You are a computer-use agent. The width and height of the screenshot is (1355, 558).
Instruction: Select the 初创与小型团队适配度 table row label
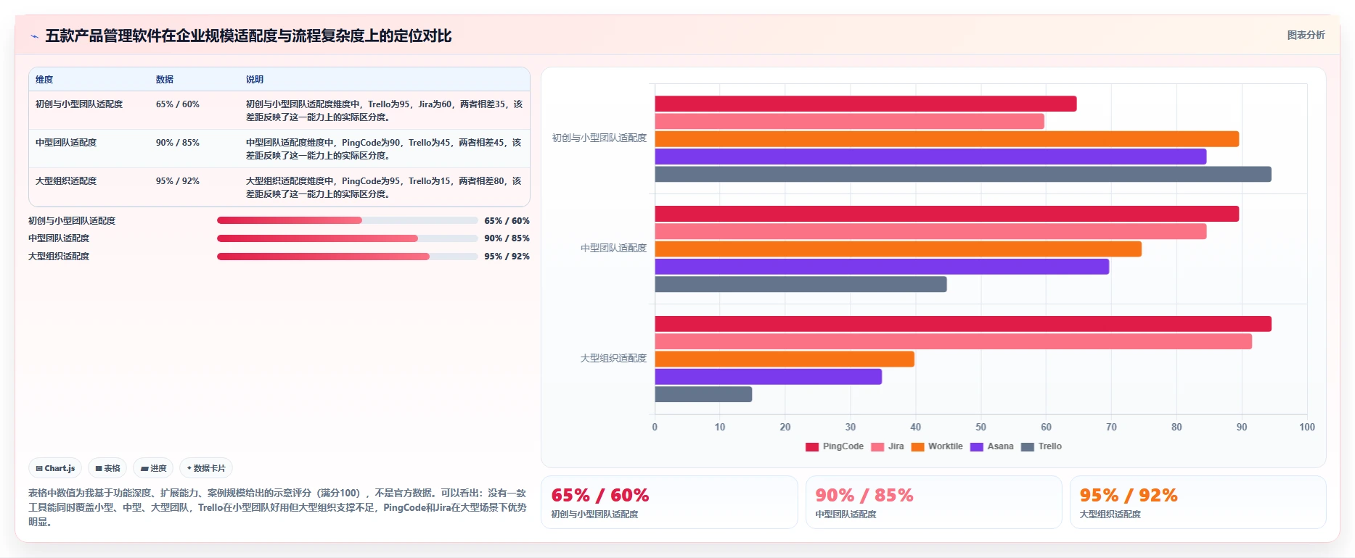coord(79,104)
